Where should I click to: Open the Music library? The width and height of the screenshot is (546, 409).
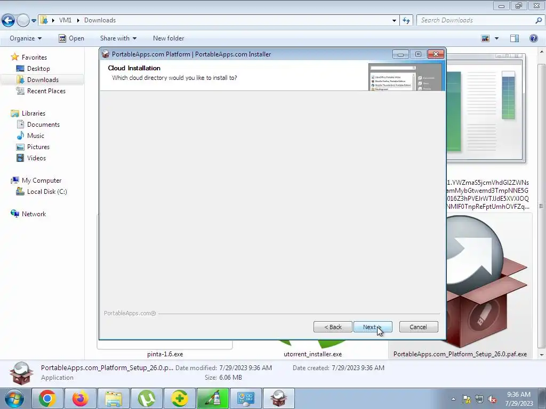coord(36,136)
